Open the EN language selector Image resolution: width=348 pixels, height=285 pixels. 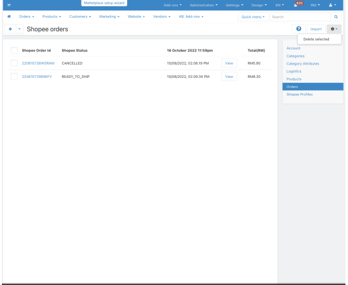[x=280, y=5]
